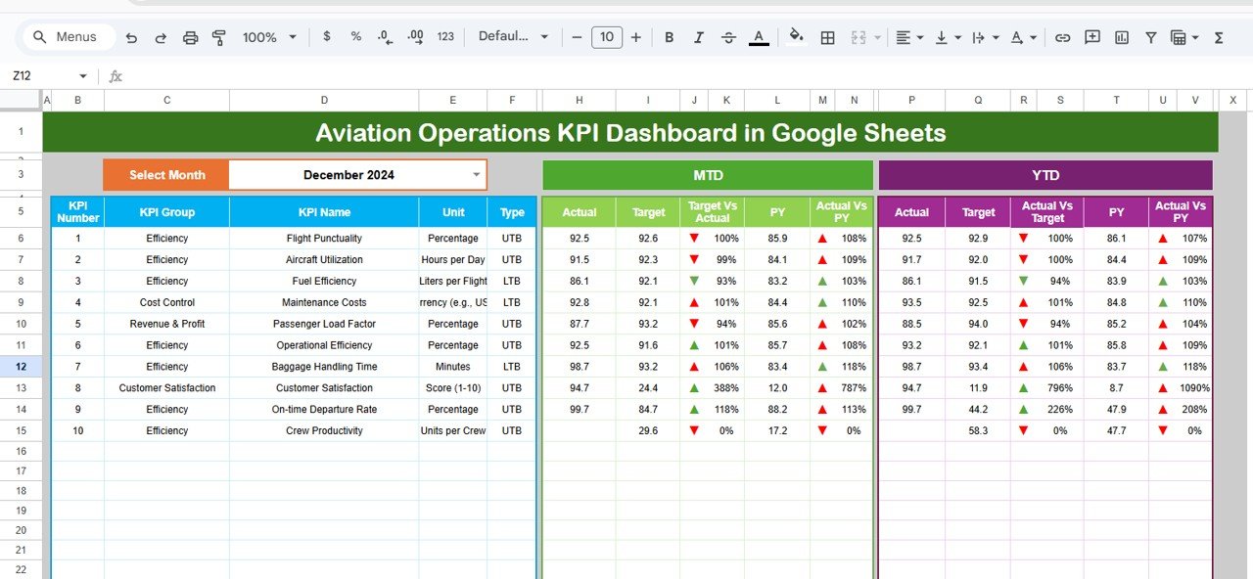Open the text color picker
The height and width of the screenshot is (579, 1253).
pyautogui.click(x=758, y=36)
